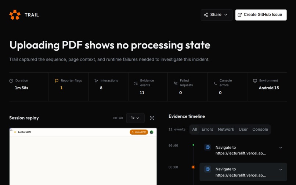Open the Share dropdown menu
The image size is (296, 185).
(217, 15)
